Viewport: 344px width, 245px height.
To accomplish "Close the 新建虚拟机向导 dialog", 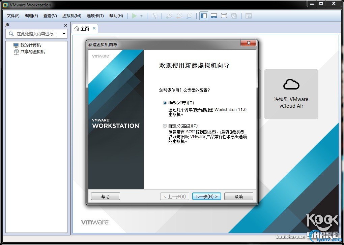I will coord(248,43).
